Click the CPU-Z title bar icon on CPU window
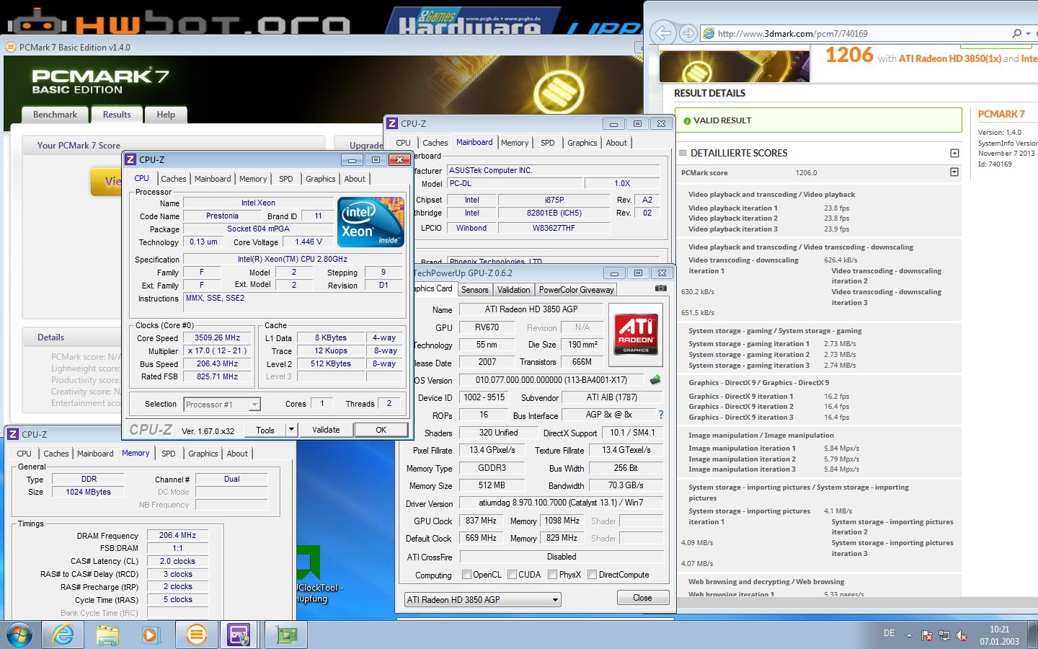Viewport: 1038px width, 649px height. click(130, 159)
